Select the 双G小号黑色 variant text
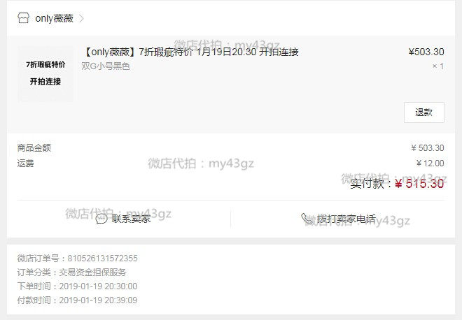The height and width of the screenshot is (320, 462). pyautogui.click(x=106, y=66)
